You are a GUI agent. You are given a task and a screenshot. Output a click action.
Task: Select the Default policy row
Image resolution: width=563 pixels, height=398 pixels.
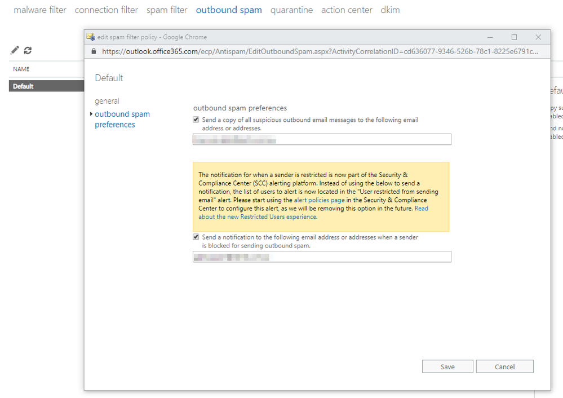click(x=46, y=86)
